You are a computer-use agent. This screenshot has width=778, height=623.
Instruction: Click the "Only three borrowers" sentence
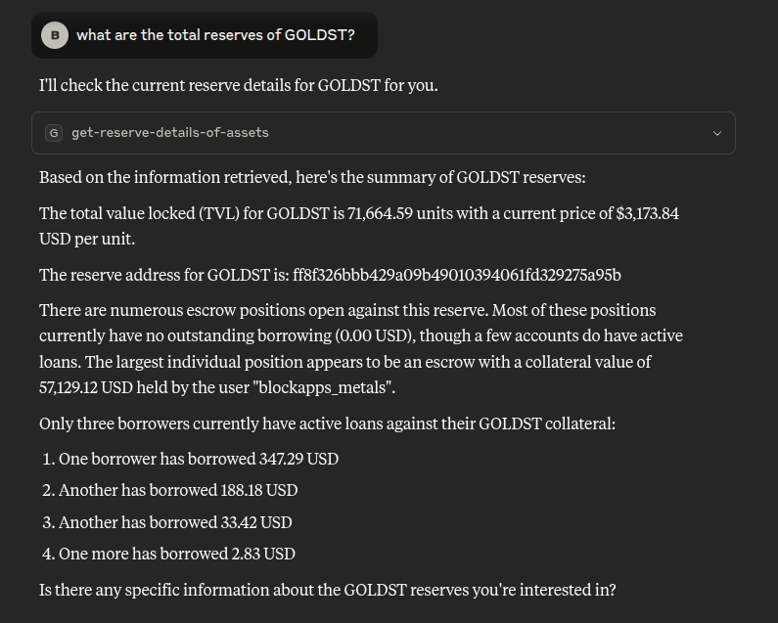tap(327, 423)
